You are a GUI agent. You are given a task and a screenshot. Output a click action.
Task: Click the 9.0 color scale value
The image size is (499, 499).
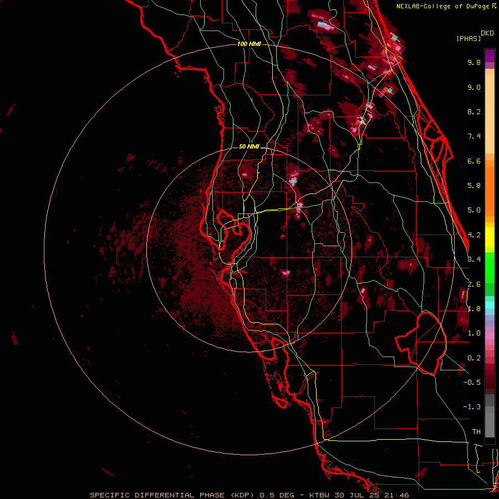(x=474, y=87)
